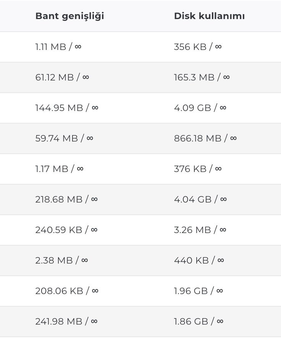281x357 pixels.
Task: Click the 440 KB disk usage value
Action: [x=199, y=261]
